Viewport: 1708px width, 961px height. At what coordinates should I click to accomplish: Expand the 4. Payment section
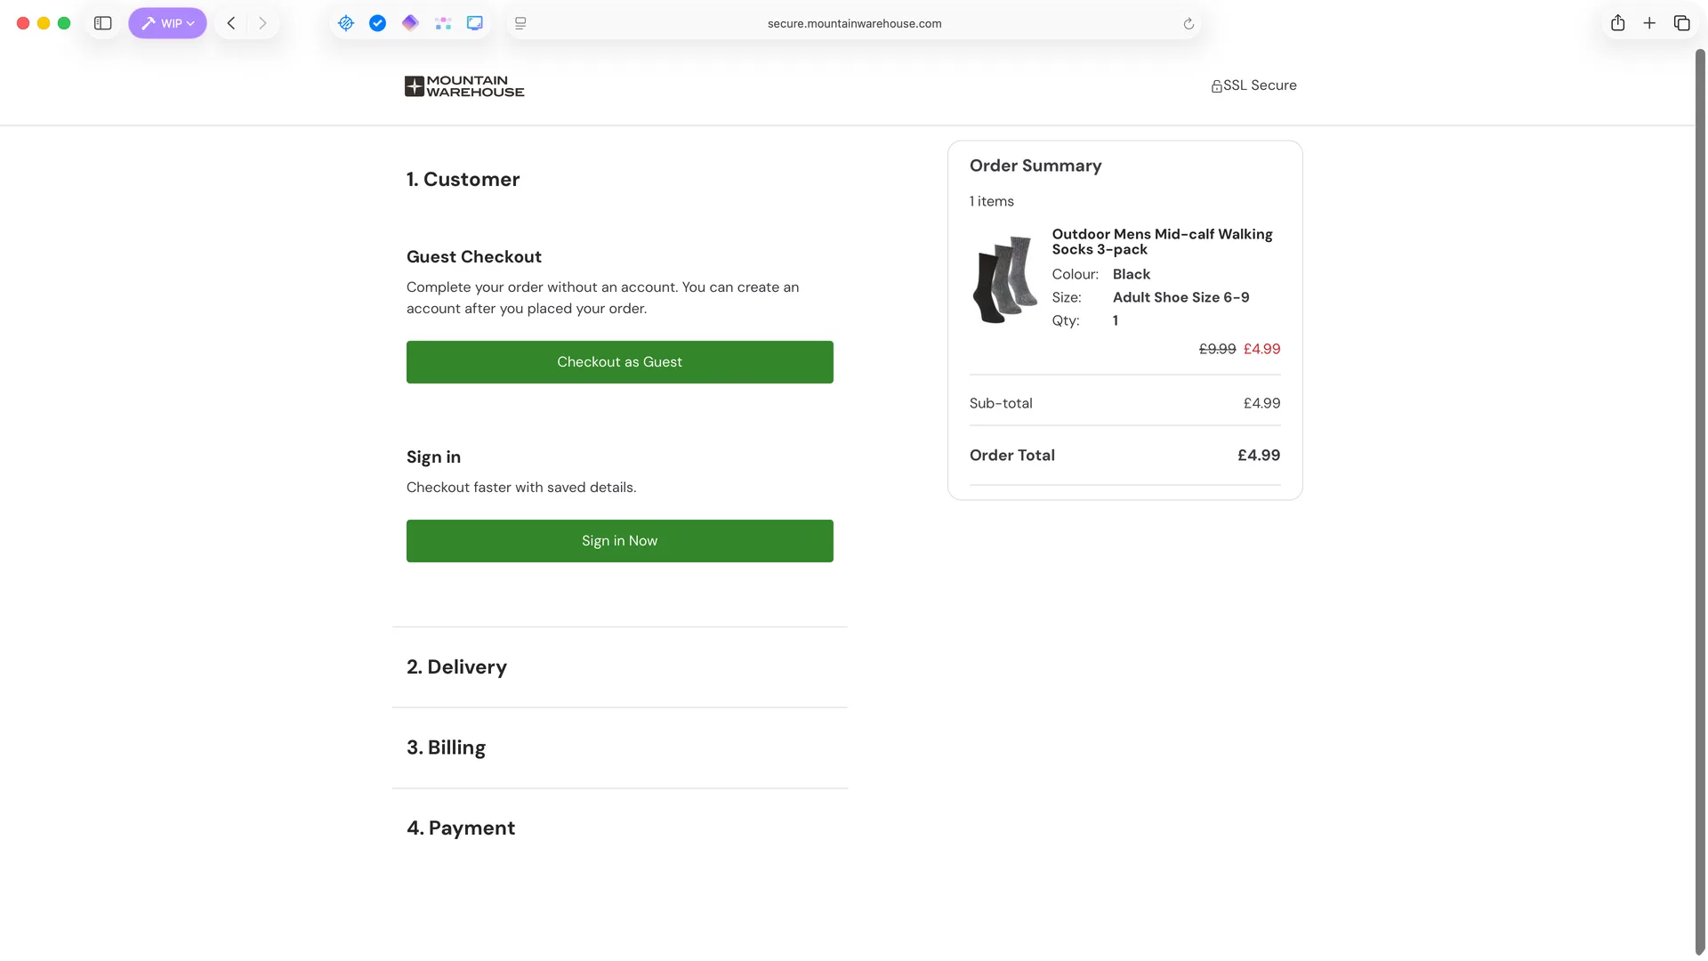click(x=461, y=828)
